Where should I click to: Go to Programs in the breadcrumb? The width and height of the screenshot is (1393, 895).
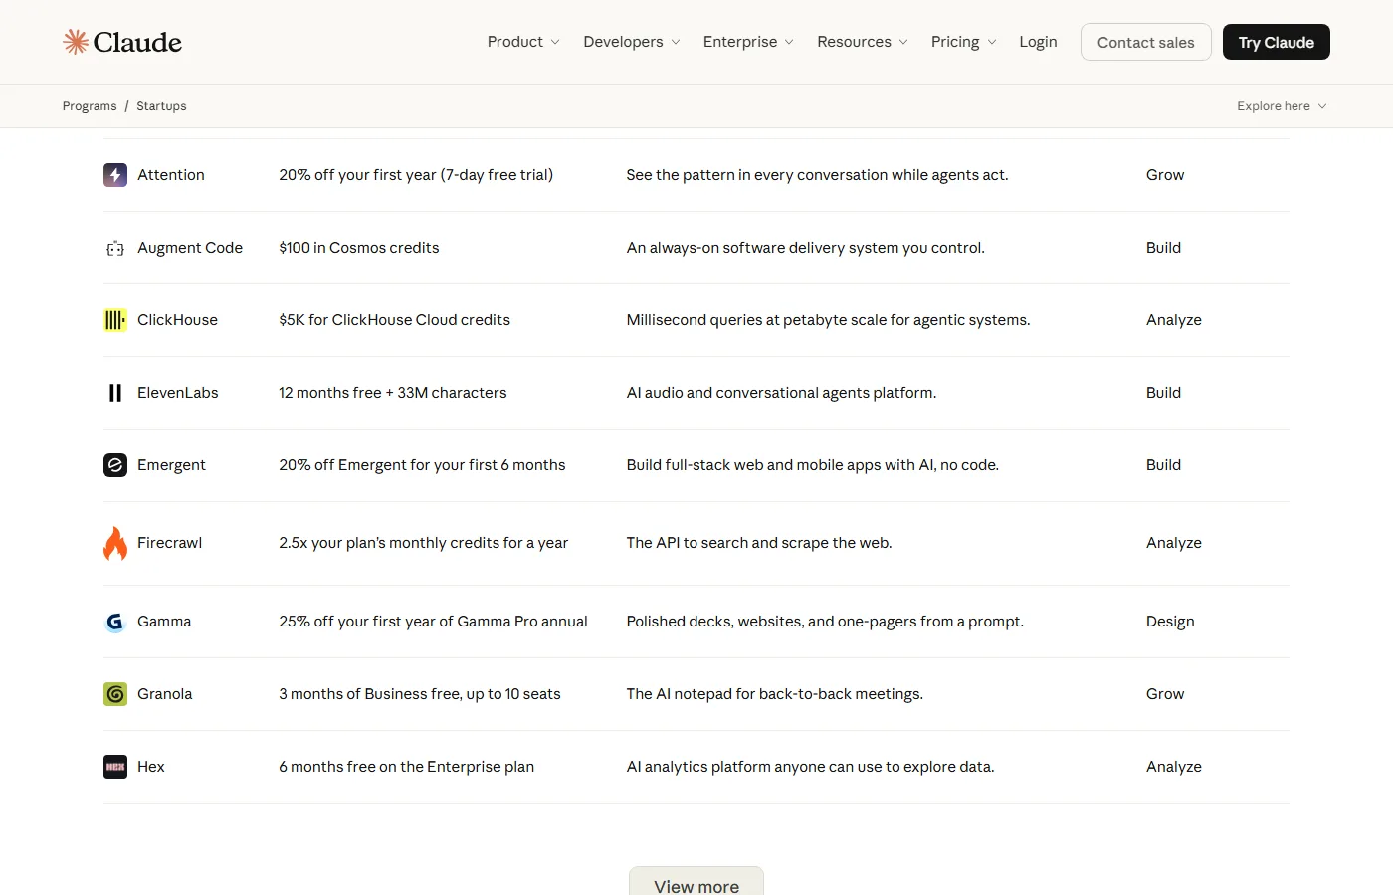tap(90, 106)
